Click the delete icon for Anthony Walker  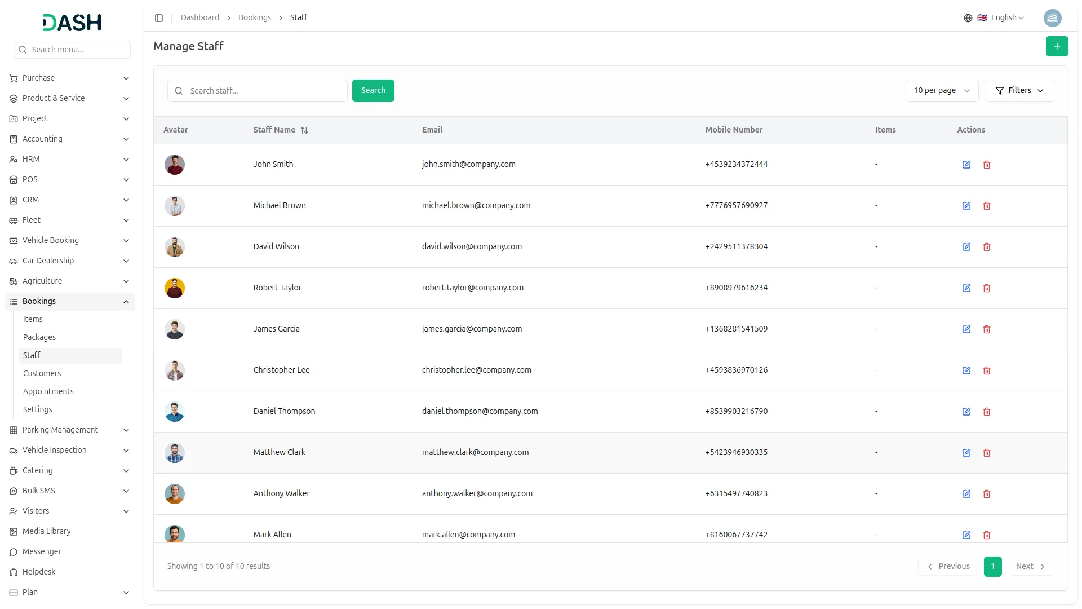[986, 494]
